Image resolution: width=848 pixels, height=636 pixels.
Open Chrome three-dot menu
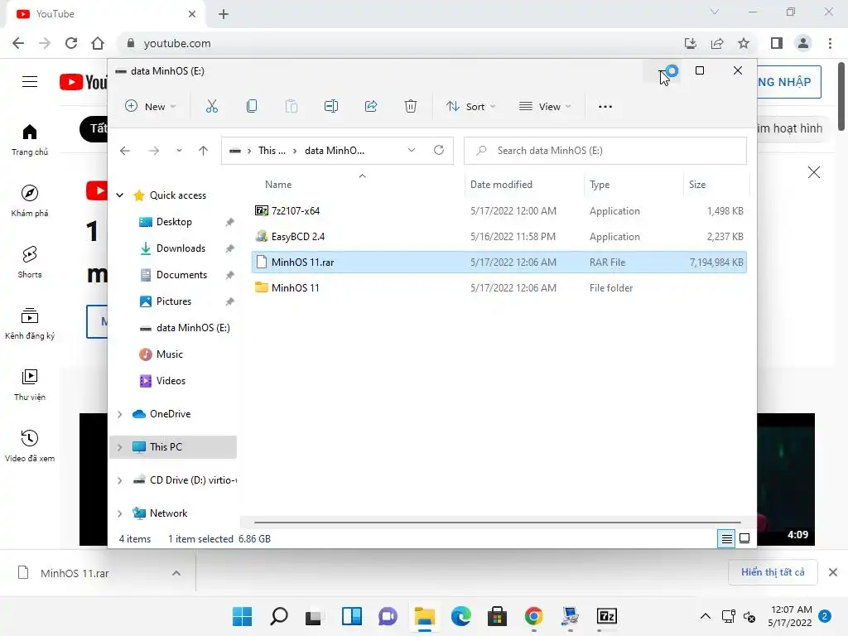[x=830, y=43]
